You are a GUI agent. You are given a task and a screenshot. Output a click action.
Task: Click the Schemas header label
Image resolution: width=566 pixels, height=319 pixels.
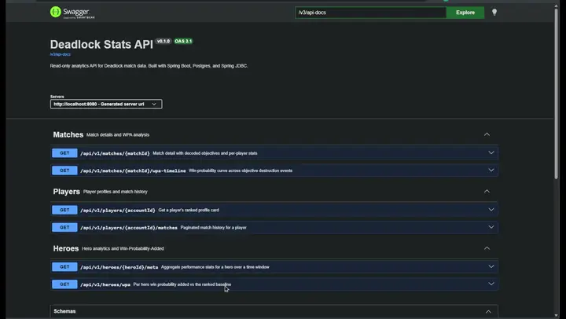coord(64,311)
